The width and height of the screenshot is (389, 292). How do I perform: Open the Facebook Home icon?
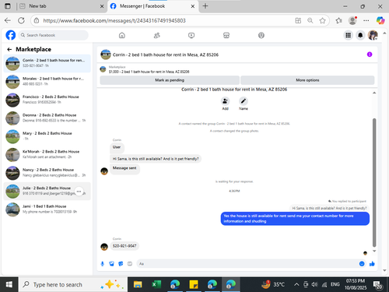coord(122,35)
